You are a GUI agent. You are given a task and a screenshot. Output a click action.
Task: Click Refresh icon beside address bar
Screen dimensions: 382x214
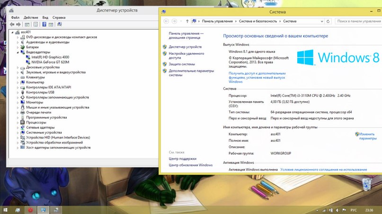pos(328,21)
